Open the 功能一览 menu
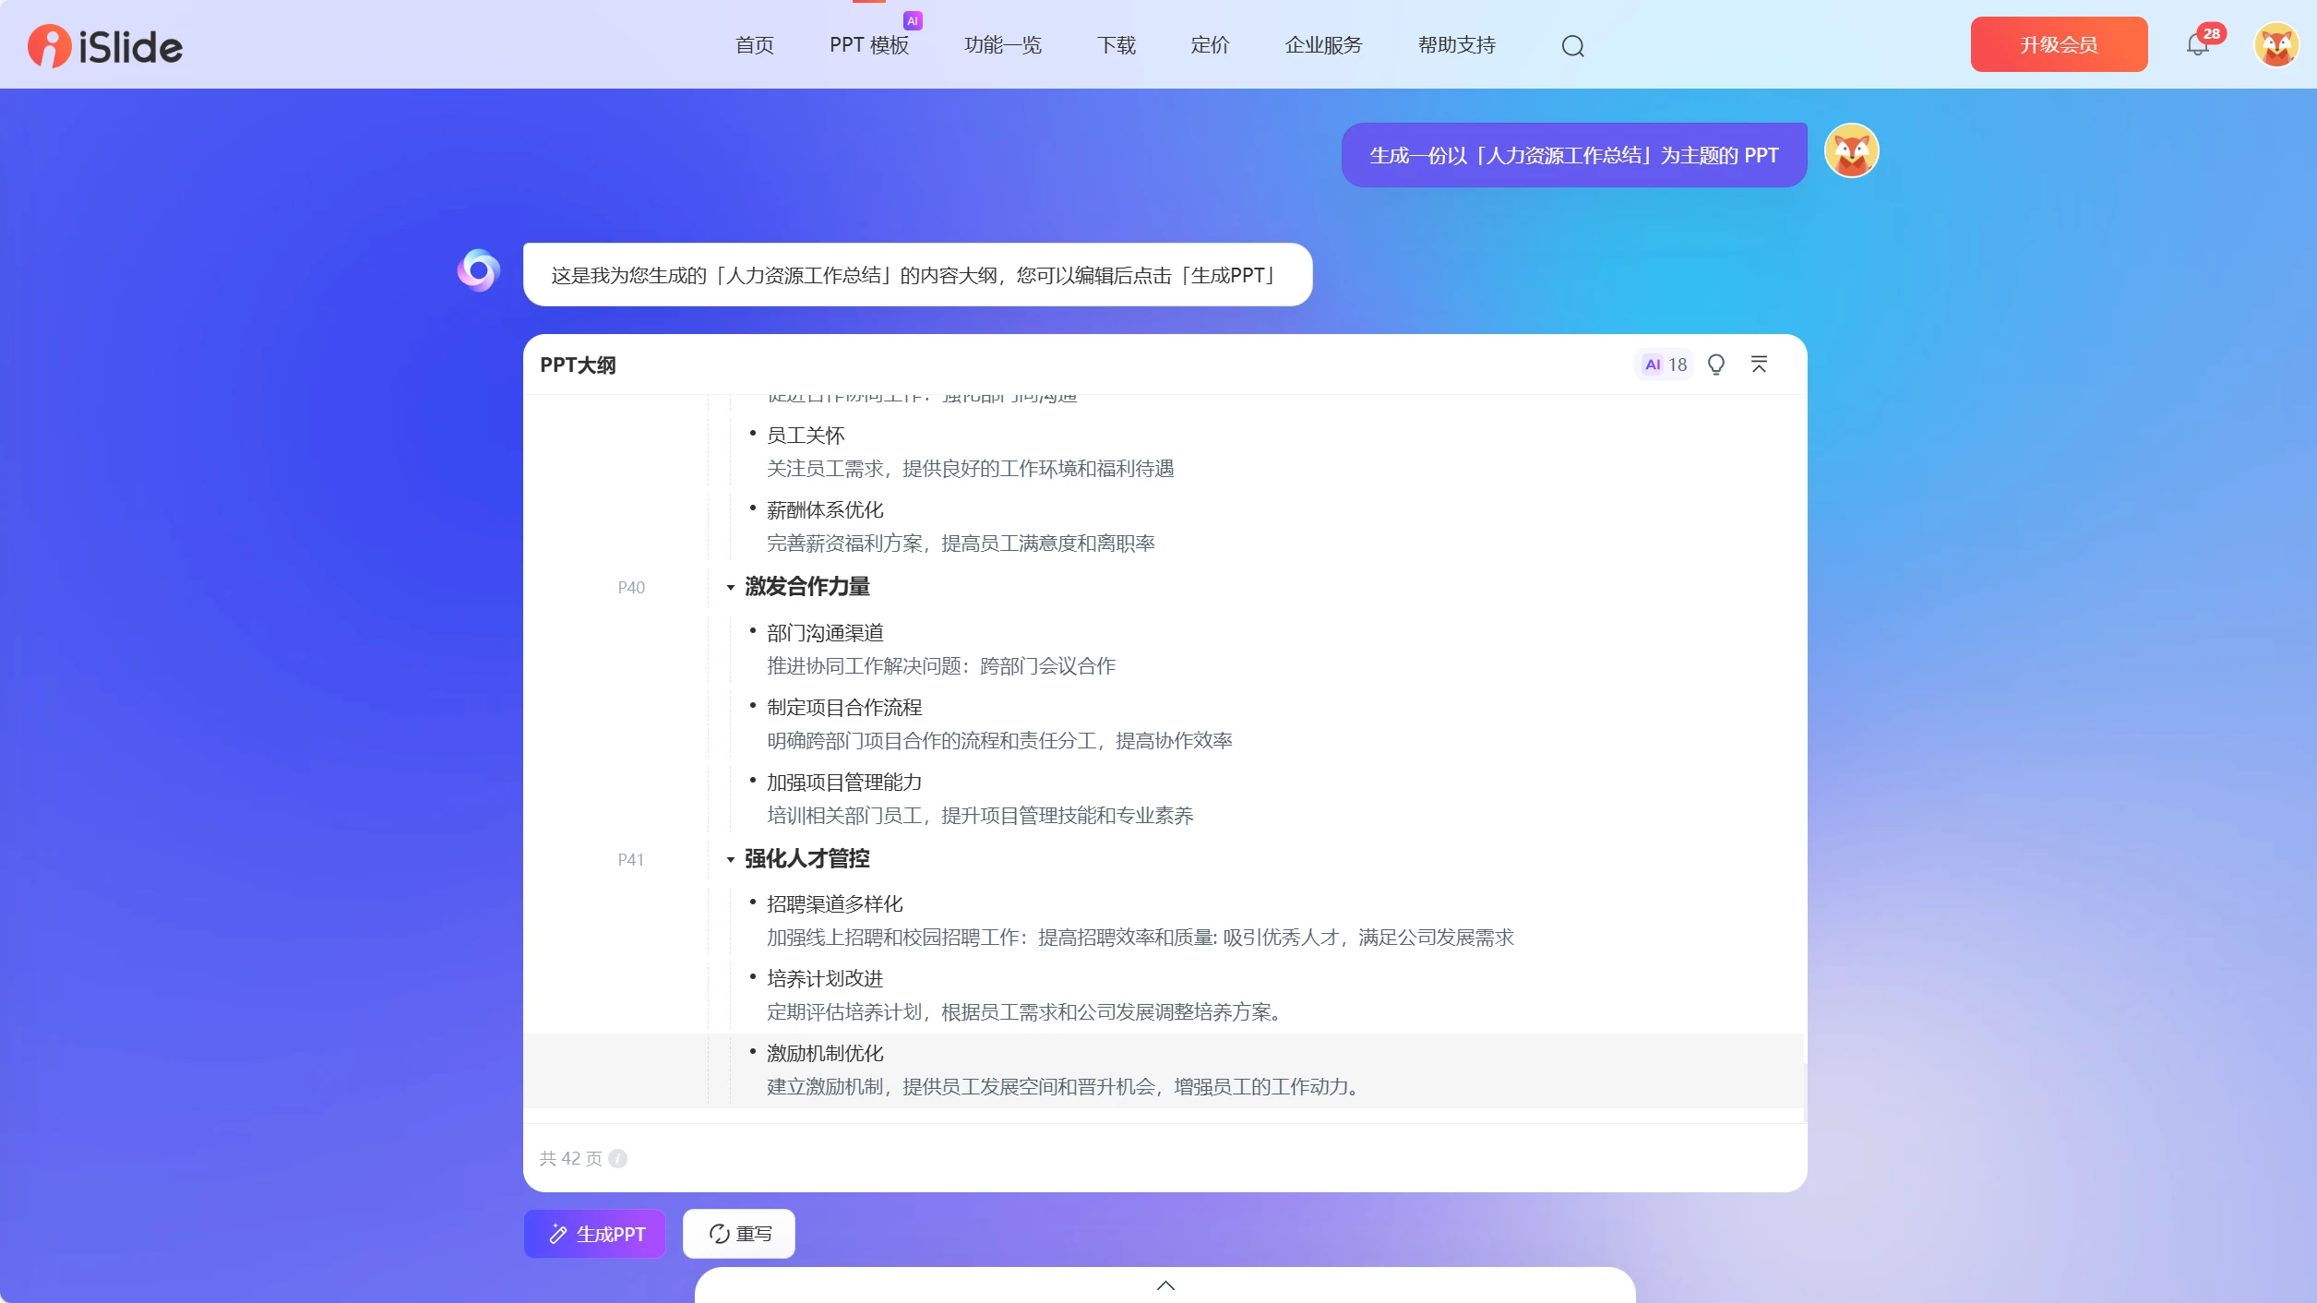Screen dimensions: 2317x1303 1002,45
